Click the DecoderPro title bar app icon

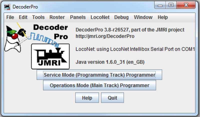(7, 7)
